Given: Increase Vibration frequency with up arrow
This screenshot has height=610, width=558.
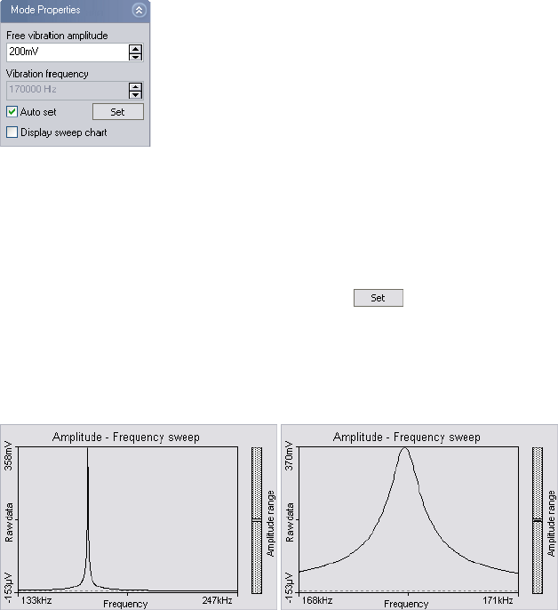Looking at the screenshot, I should (x=135, y=86).
